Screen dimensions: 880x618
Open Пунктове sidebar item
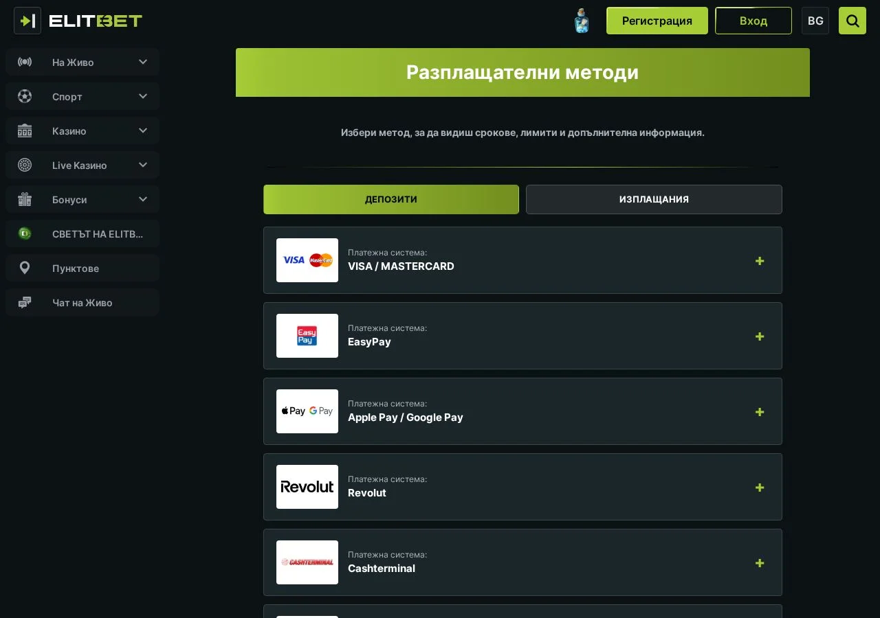(82, 268)
